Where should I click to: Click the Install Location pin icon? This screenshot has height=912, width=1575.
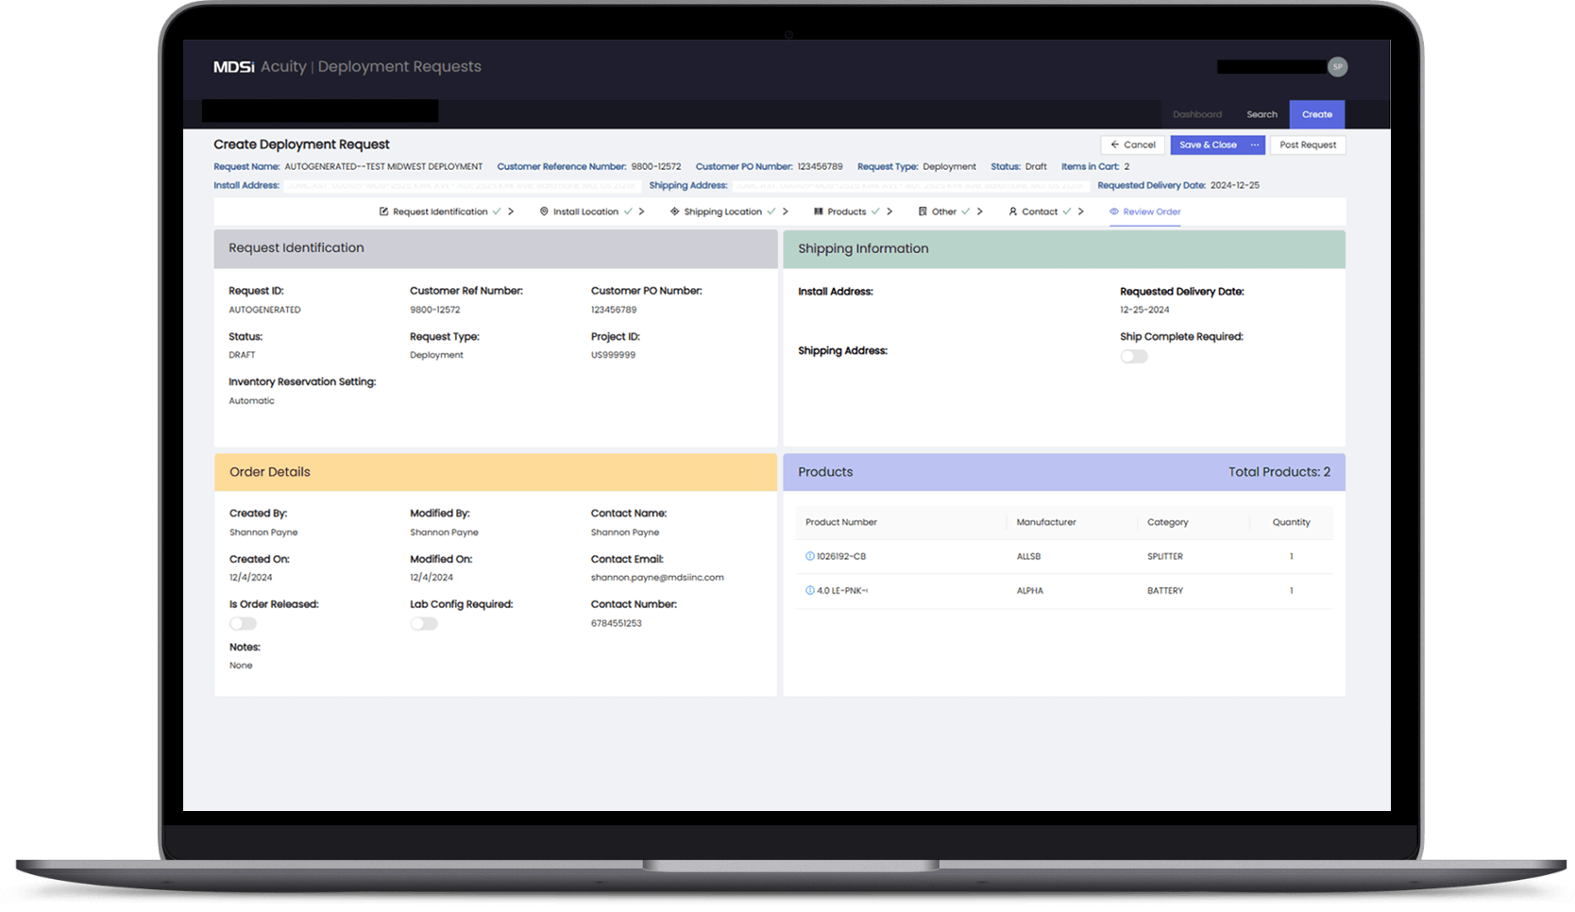544,211
